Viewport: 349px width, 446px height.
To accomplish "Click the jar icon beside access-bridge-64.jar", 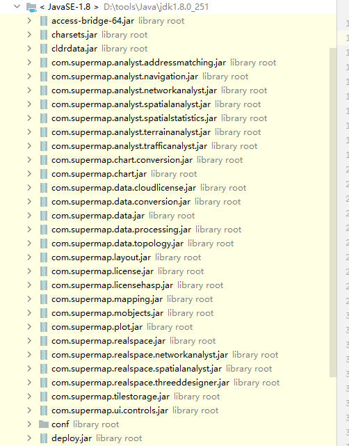I will [44, 21].
